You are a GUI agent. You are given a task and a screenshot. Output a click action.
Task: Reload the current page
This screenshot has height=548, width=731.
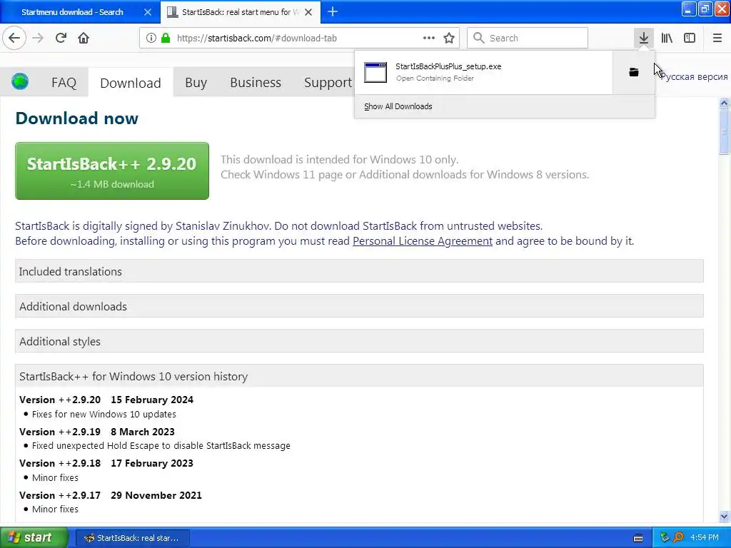61,38
